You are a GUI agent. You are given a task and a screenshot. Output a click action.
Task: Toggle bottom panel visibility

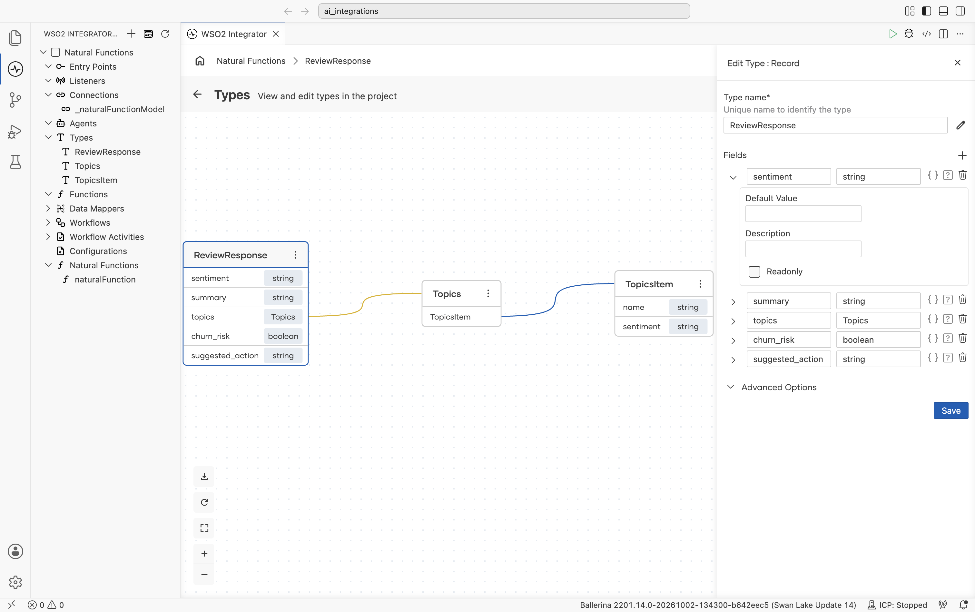[943, 11]
